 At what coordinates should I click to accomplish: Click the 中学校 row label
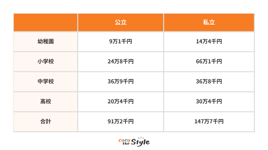point(46,82)
